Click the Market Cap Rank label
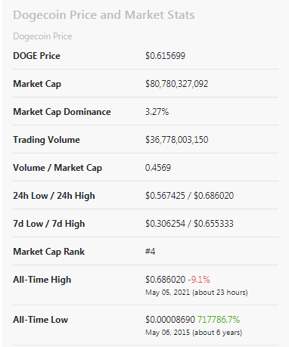This screenshot has width=289, height=347. tap(49, 252)
